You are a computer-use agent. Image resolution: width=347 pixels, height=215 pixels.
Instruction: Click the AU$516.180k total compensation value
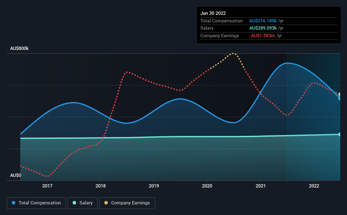click(x=263, y=21)
